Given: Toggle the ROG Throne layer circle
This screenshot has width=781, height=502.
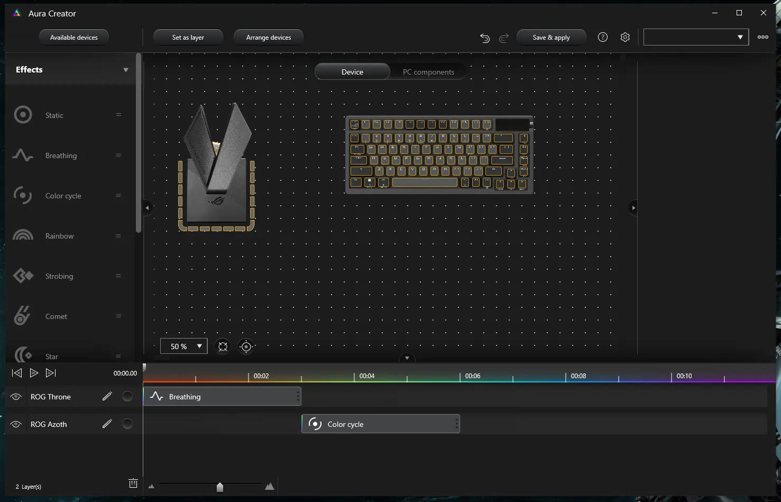Looking at the screenshot, I should [x=127, y=396].
